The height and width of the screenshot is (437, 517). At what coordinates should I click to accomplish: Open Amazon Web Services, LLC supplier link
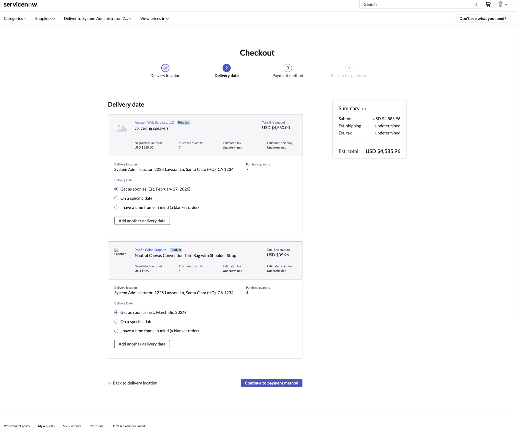(154, 123)
